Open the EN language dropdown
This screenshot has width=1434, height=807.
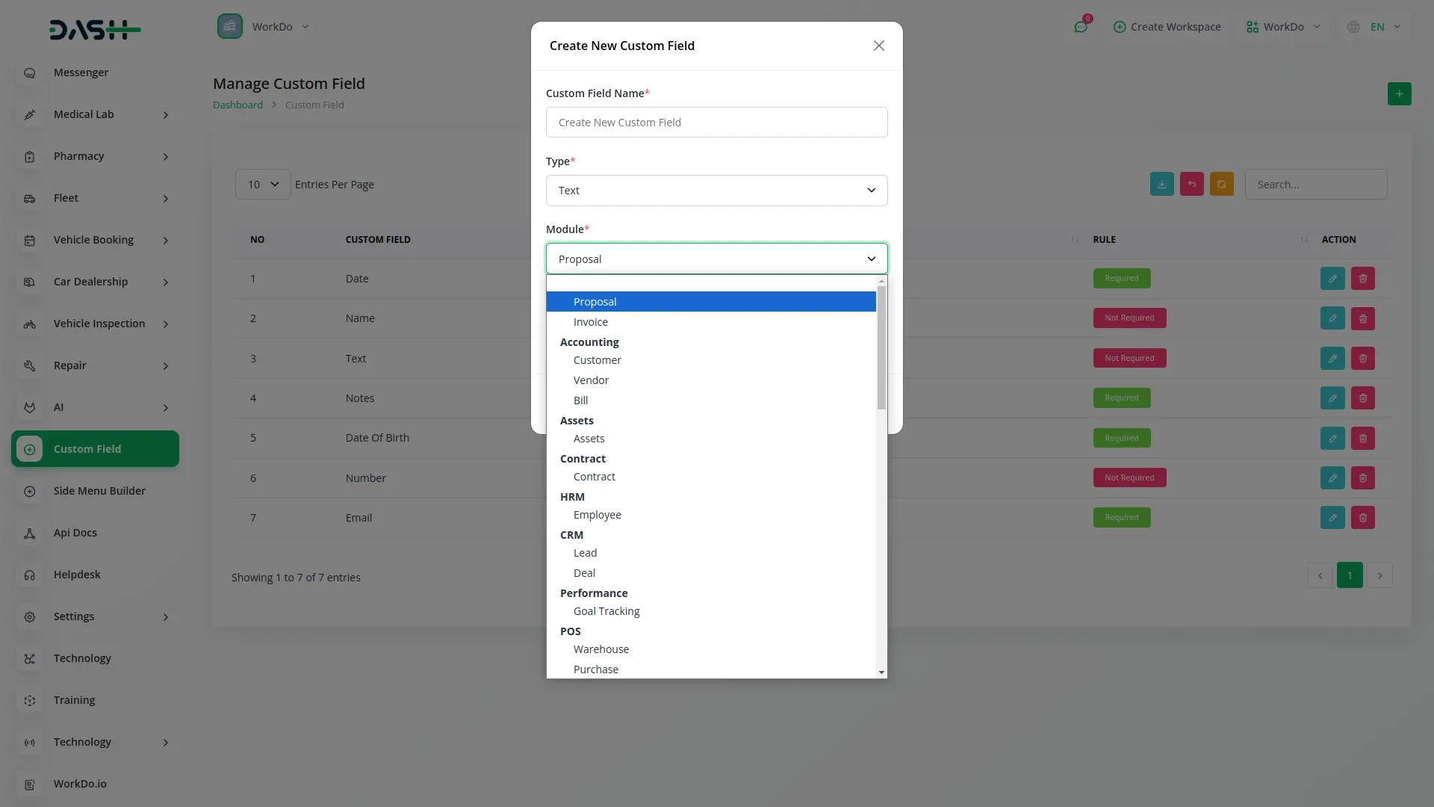tap(1376, 27)
